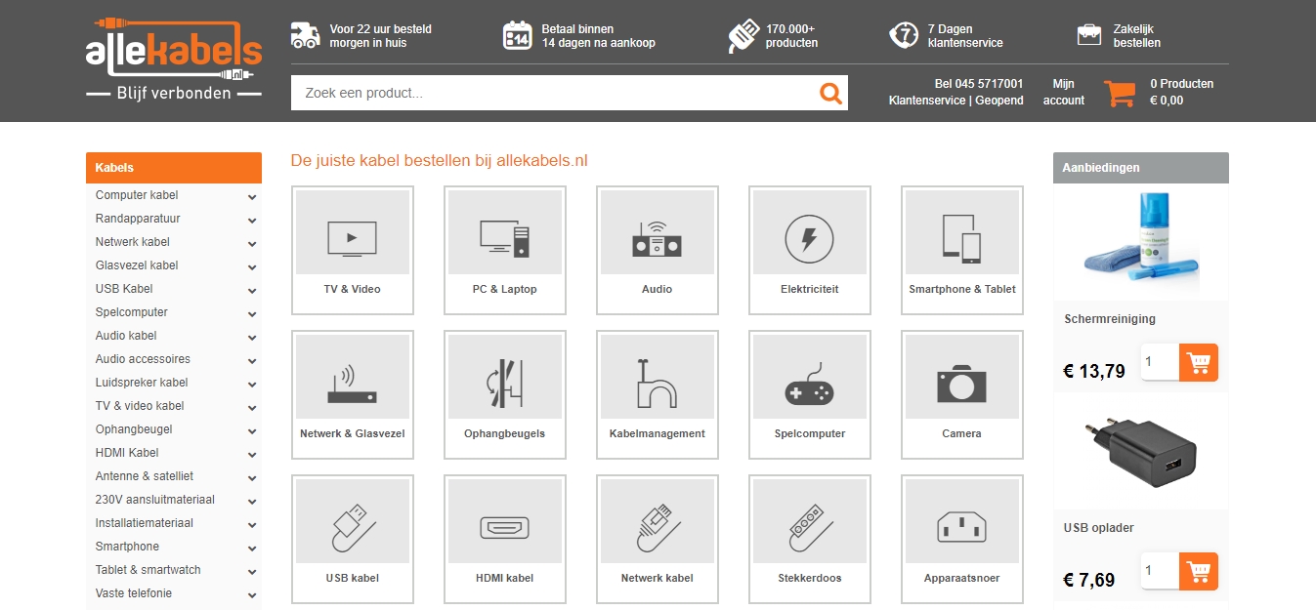The width and height of the screenshot is (1316, 610).
Task: Select Luidspreker kabel in the sidebar
Action: (142, 383)
